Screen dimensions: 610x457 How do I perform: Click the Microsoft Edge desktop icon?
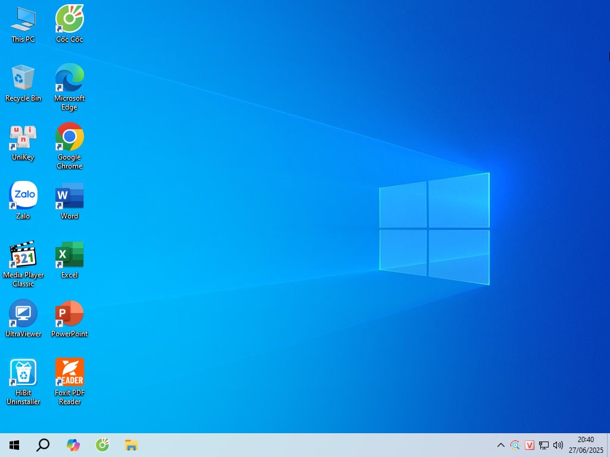tap(70, 79)
